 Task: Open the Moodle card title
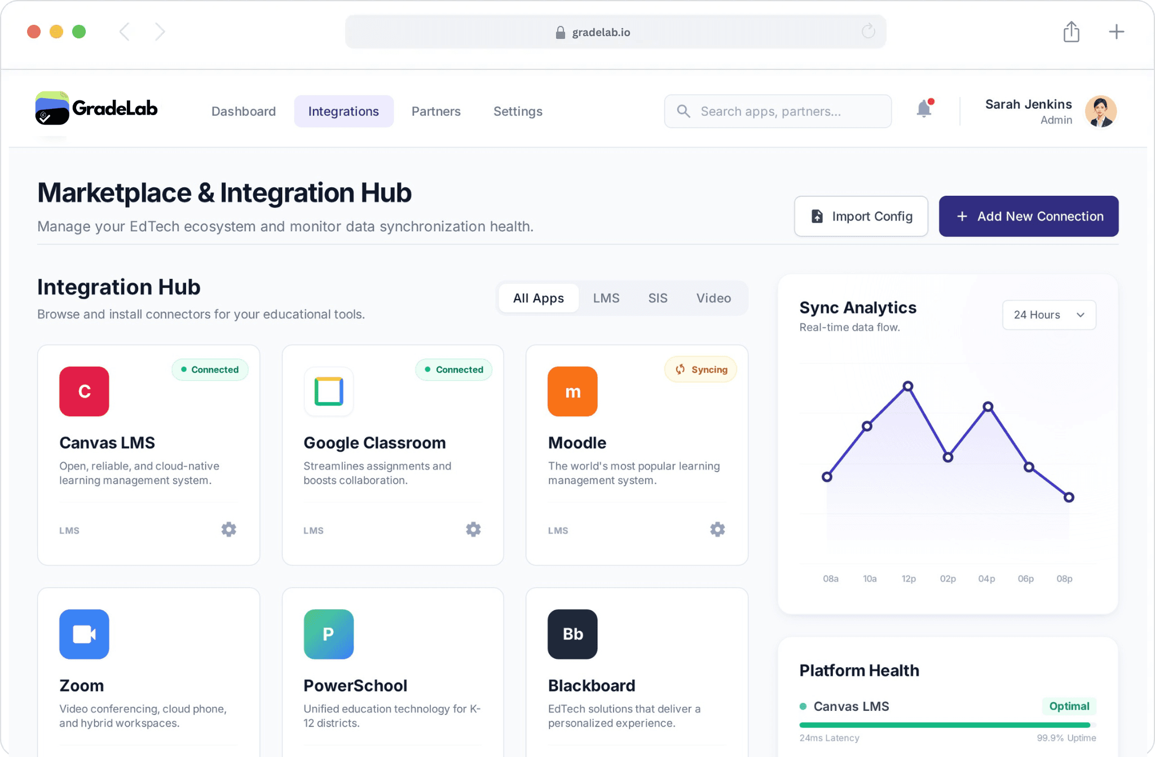pyautogui.click(x=577, y=443)
